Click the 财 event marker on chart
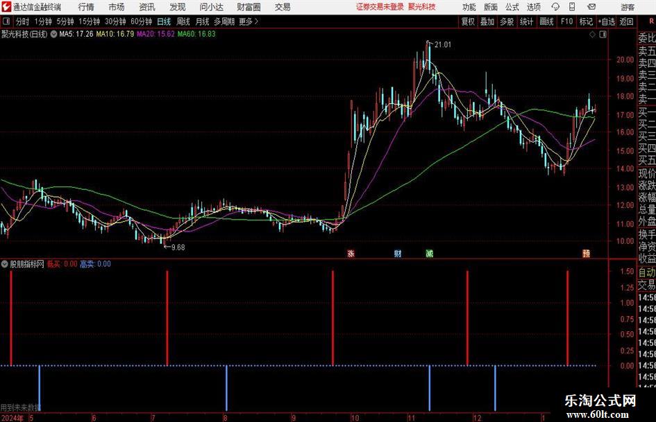 pos(398,253)
